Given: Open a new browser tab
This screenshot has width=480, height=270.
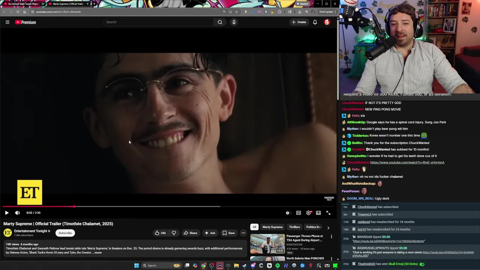Looking at the screenshot, I should (94, 4).
